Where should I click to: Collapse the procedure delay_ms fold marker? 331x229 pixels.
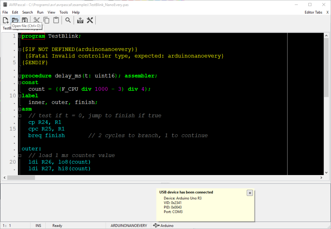[20, 76]
